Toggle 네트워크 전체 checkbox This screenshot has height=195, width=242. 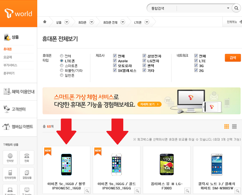(196, 56)
